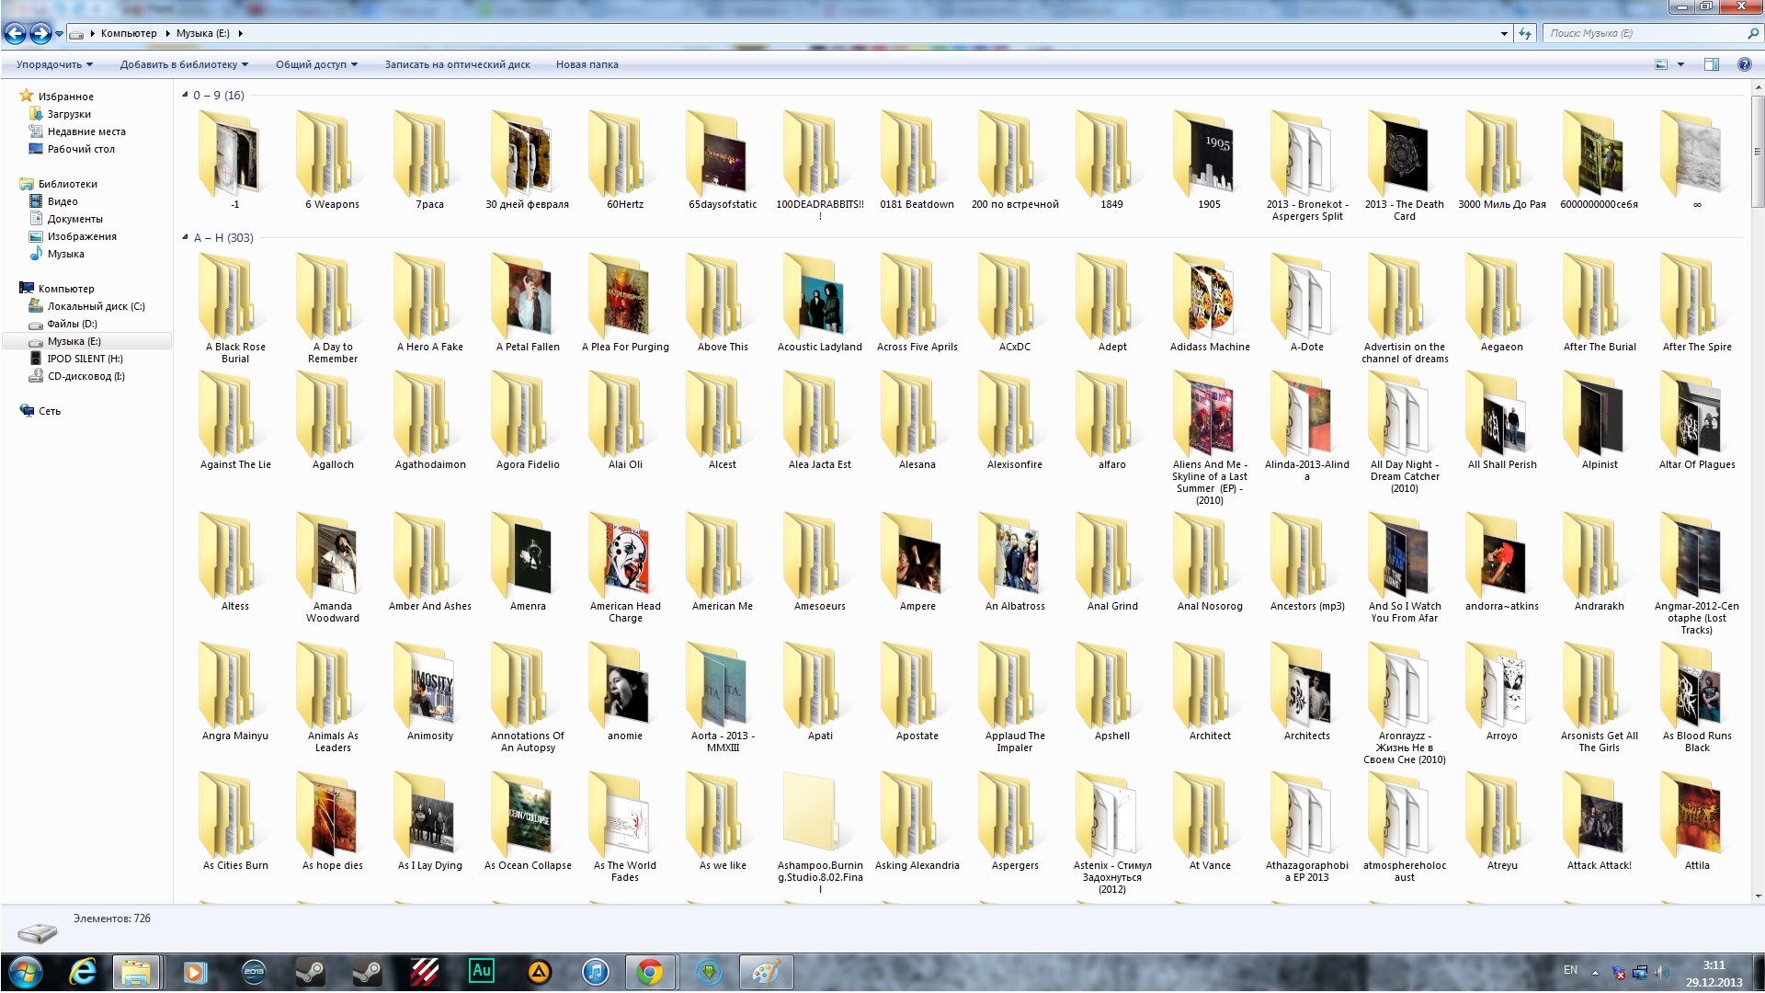The width and height of the screenshot is (1765, 993).
Task: Click the Forward navigation arrow
Action: tap(40, 34)
